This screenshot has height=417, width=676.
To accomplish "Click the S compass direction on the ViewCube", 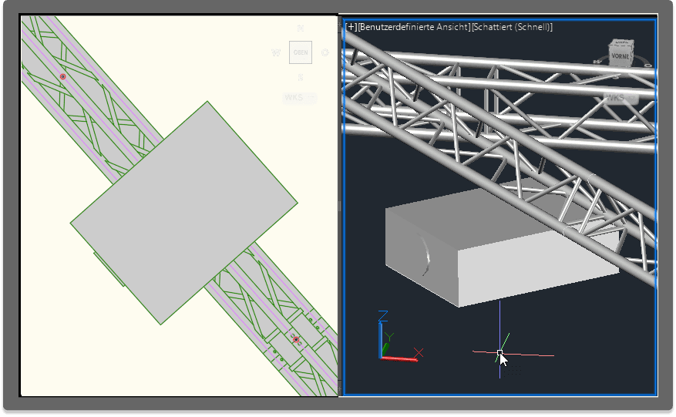I will pos(301,77).
